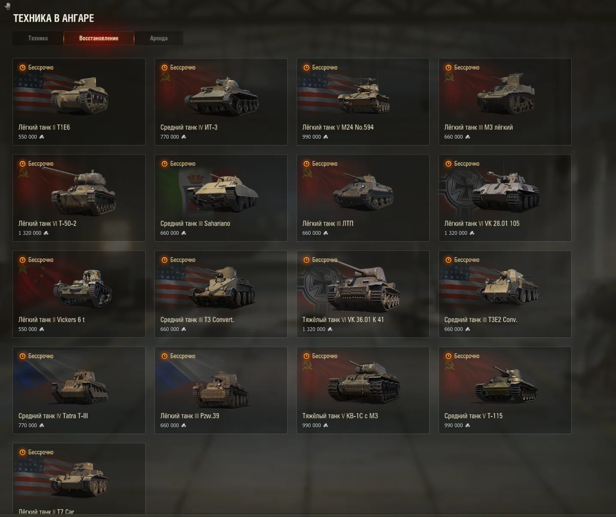
Task: Select the T7 Car light tank card
Action: pyautogui.click(x=79, y=478)
